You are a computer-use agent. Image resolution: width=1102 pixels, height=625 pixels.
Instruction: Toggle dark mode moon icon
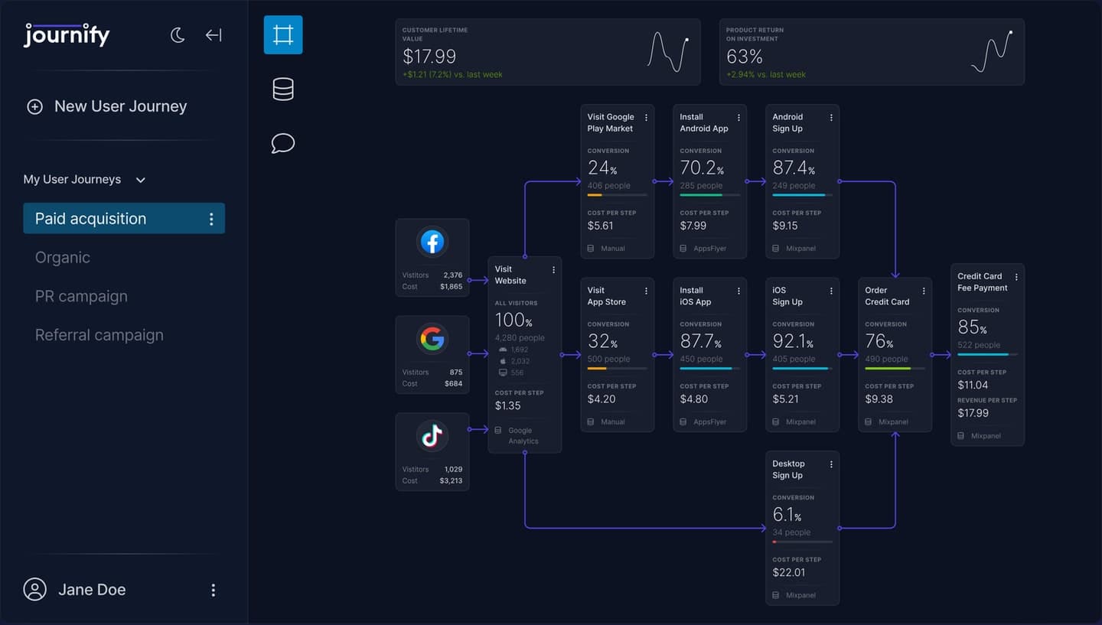click(x=178, y=35)
